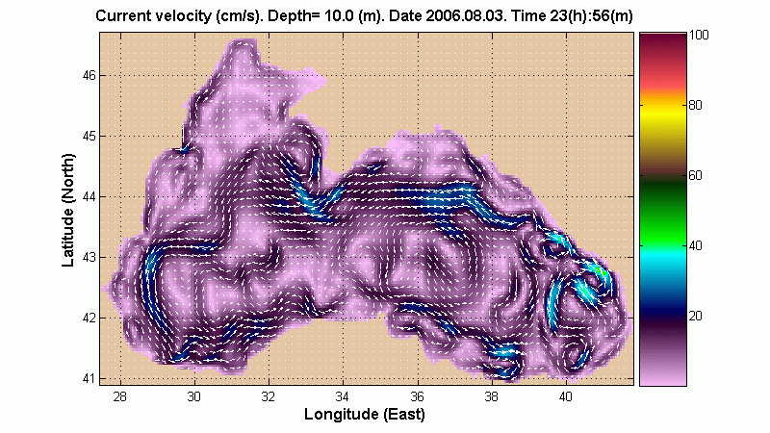Click the colorbar value 60
Viewport: 770px width, 433px height.
pos(695,175)
